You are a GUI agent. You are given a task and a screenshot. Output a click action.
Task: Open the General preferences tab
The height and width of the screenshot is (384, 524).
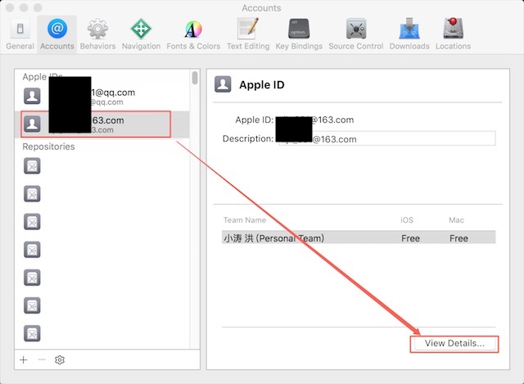20,34
